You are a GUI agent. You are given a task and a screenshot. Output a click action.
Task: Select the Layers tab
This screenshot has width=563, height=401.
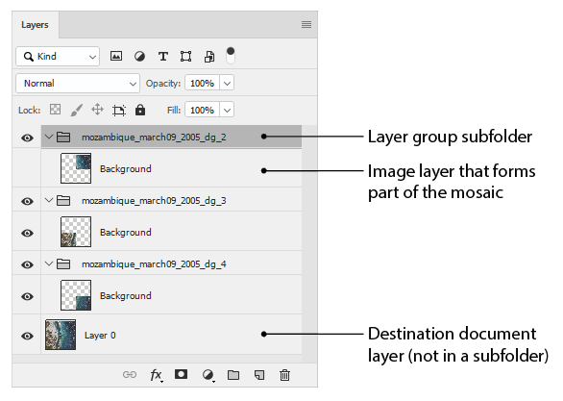[x=35, y=24]
